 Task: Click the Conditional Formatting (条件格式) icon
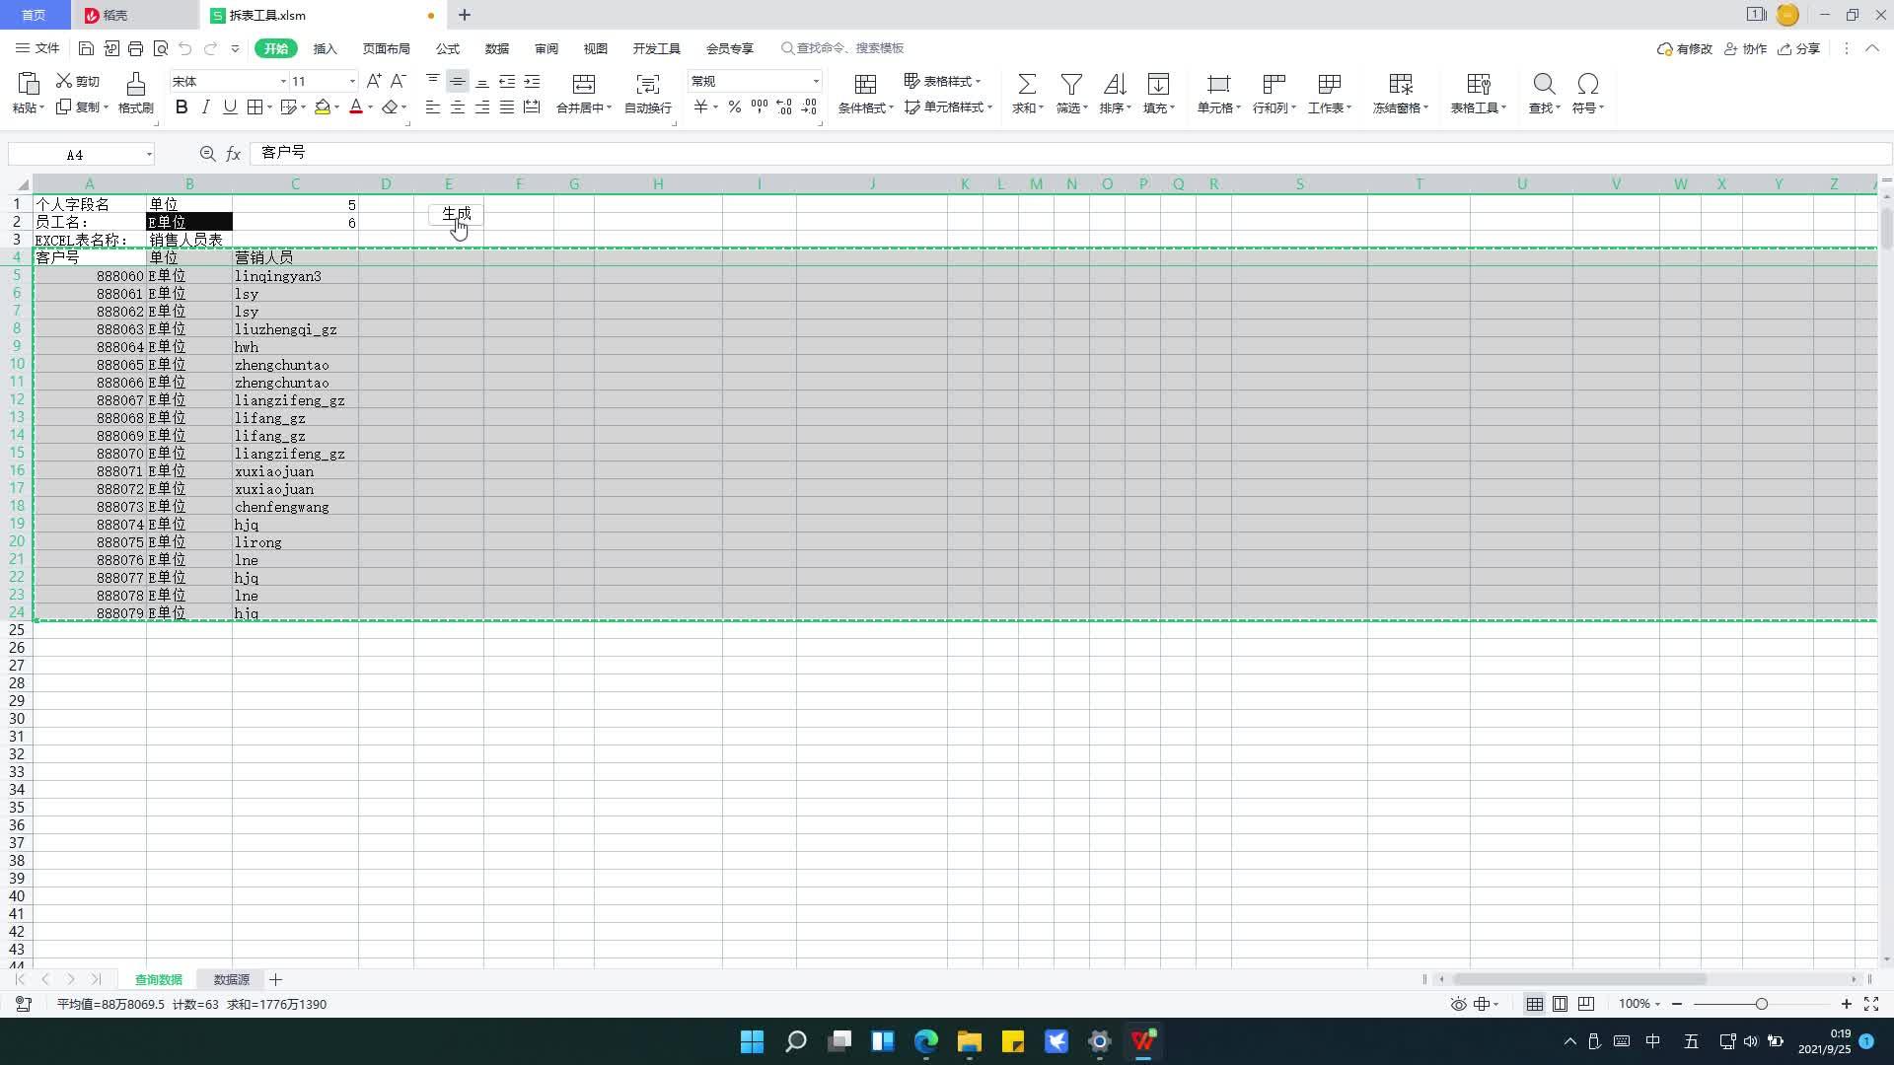tap(865, 84)
